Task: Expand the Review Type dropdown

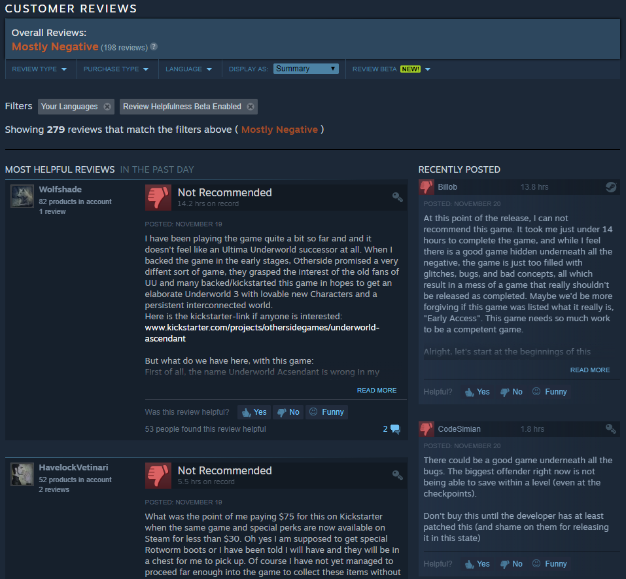Action: (x=39, y=69)
